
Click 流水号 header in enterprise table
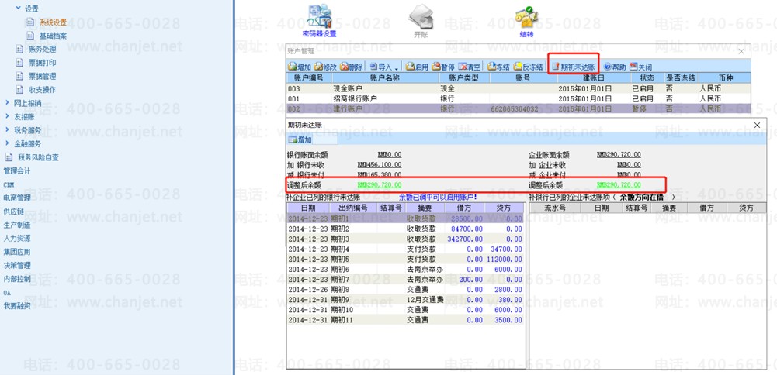[x=555, y=208]
